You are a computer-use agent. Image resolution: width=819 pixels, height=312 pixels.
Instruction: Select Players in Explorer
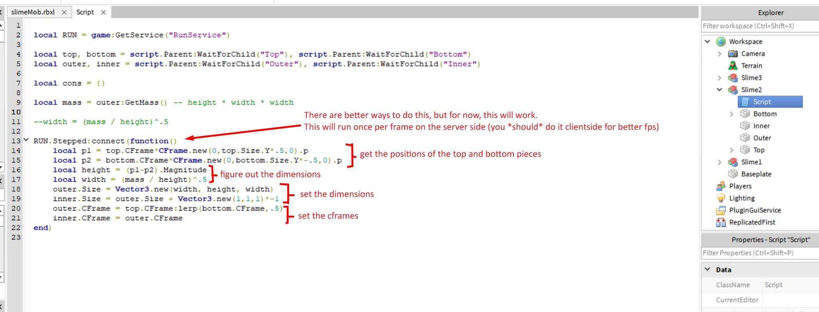[x=740, y=186]
